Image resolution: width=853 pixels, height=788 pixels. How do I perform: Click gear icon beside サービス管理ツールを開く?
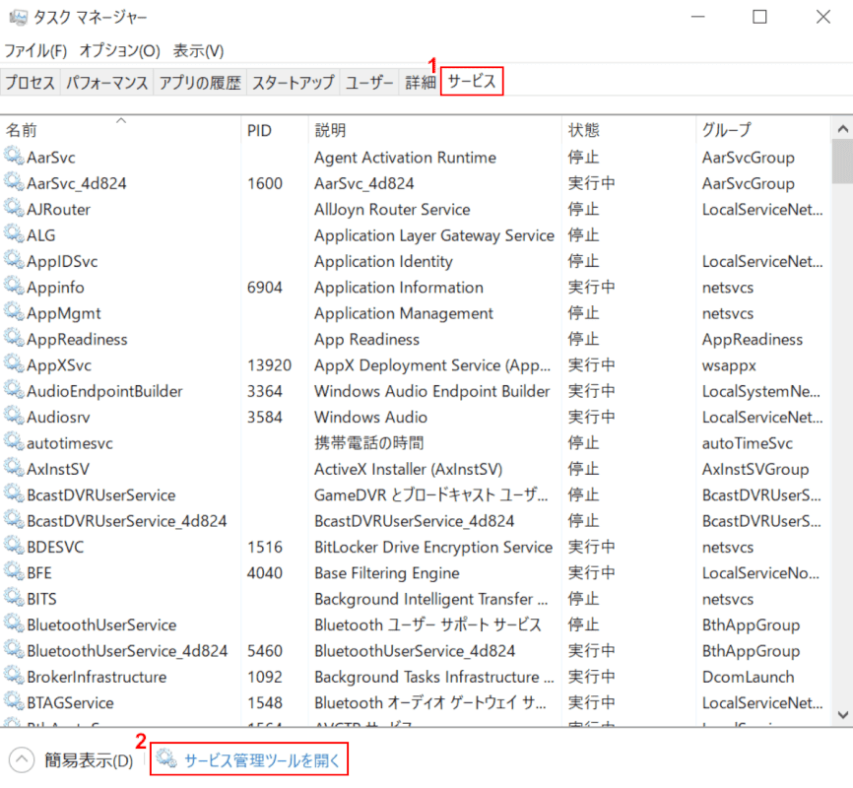167,758
